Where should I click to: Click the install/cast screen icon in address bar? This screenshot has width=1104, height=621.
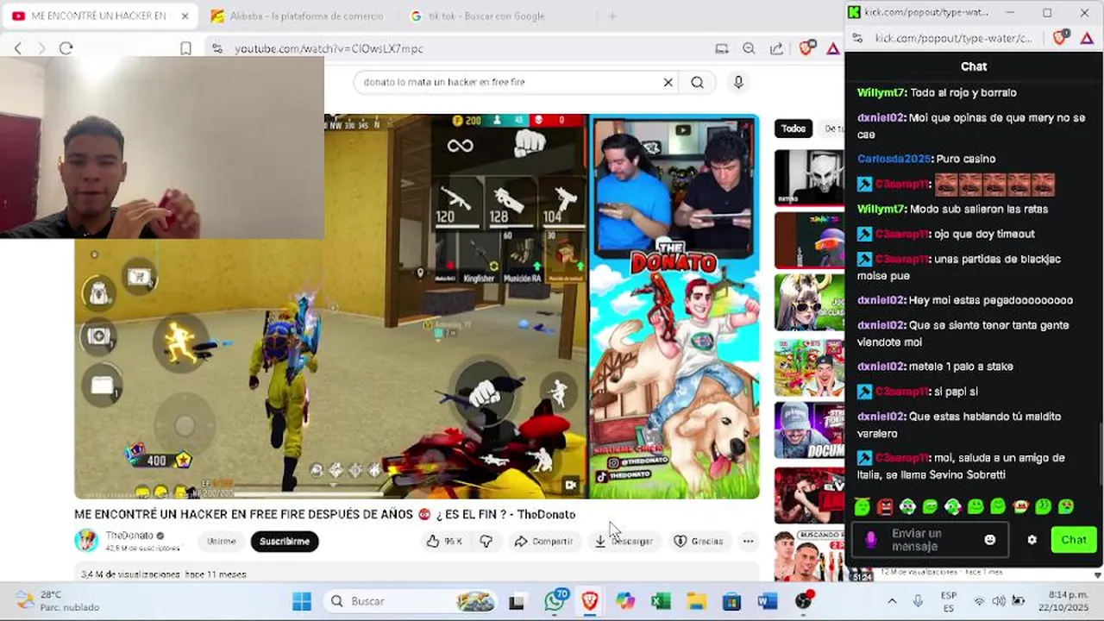point(722,49)
